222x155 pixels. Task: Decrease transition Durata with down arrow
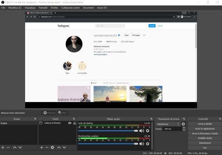click(x=184, y=130)
